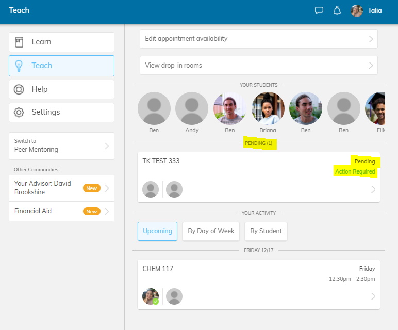Click the 12:30pm - 2:30pm time text
This screenshot has height=330, width=398.
pos(352,279)
